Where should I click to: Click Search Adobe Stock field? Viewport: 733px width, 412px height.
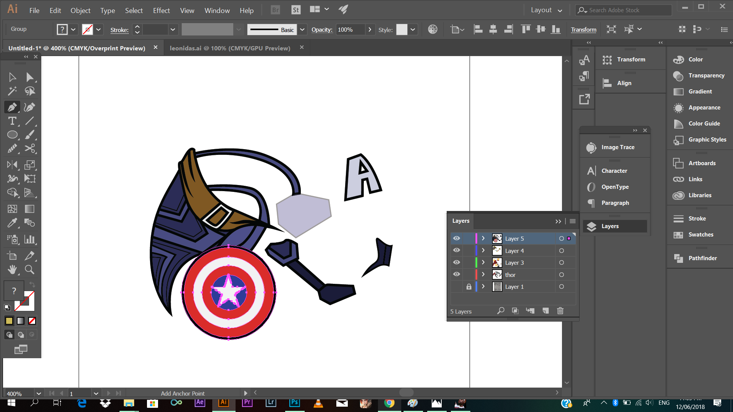tap(624, 10)
